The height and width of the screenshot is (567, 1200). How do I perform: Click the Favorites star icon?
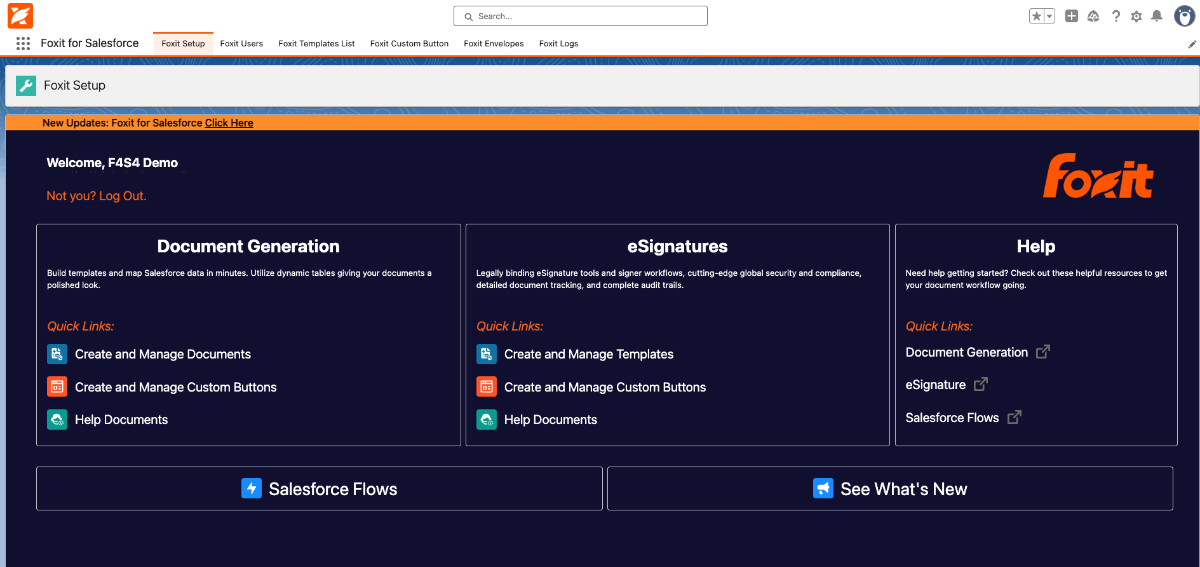click(1036, 16)
